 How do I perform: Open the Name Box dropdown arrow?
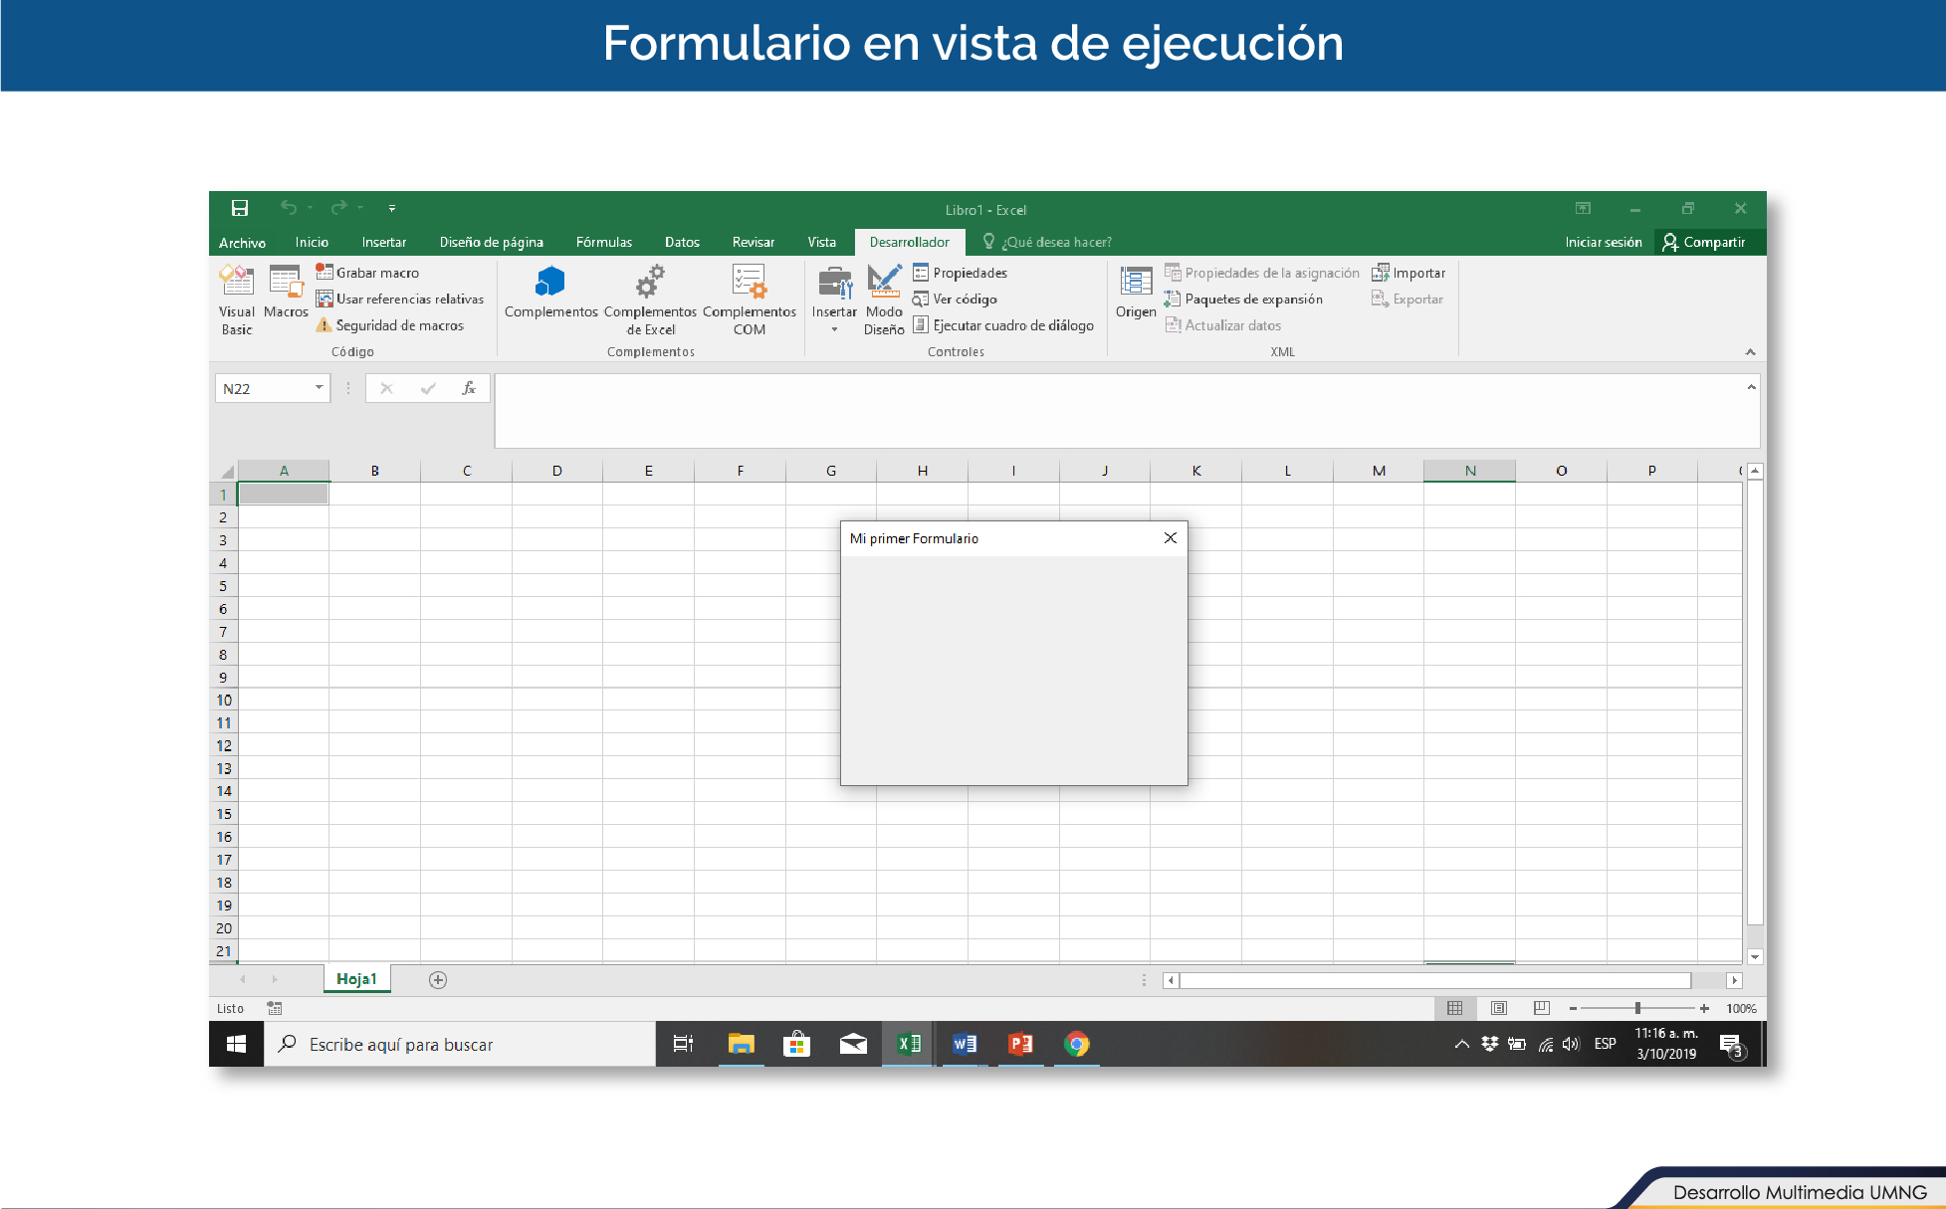click(x=319, y=388)
